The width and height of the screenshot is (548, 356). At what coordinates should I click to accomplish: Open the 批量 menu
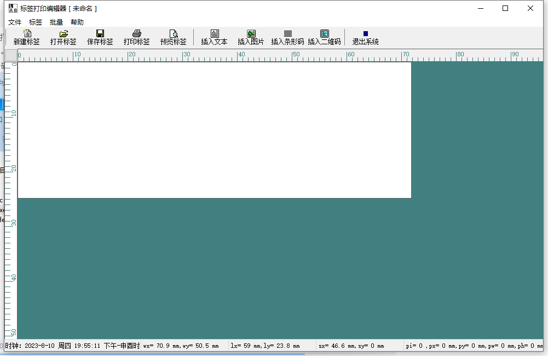pos(56,22)
